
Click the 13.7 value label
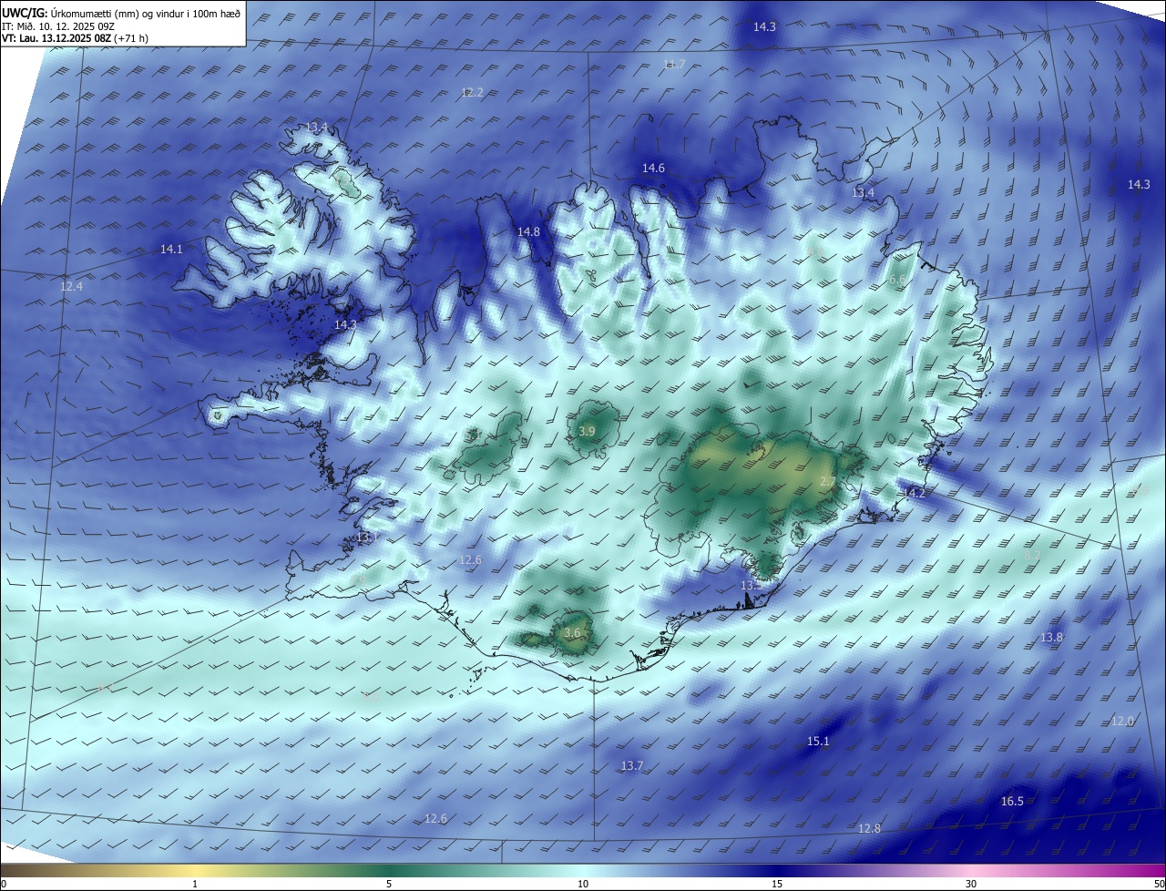[632, 765]
